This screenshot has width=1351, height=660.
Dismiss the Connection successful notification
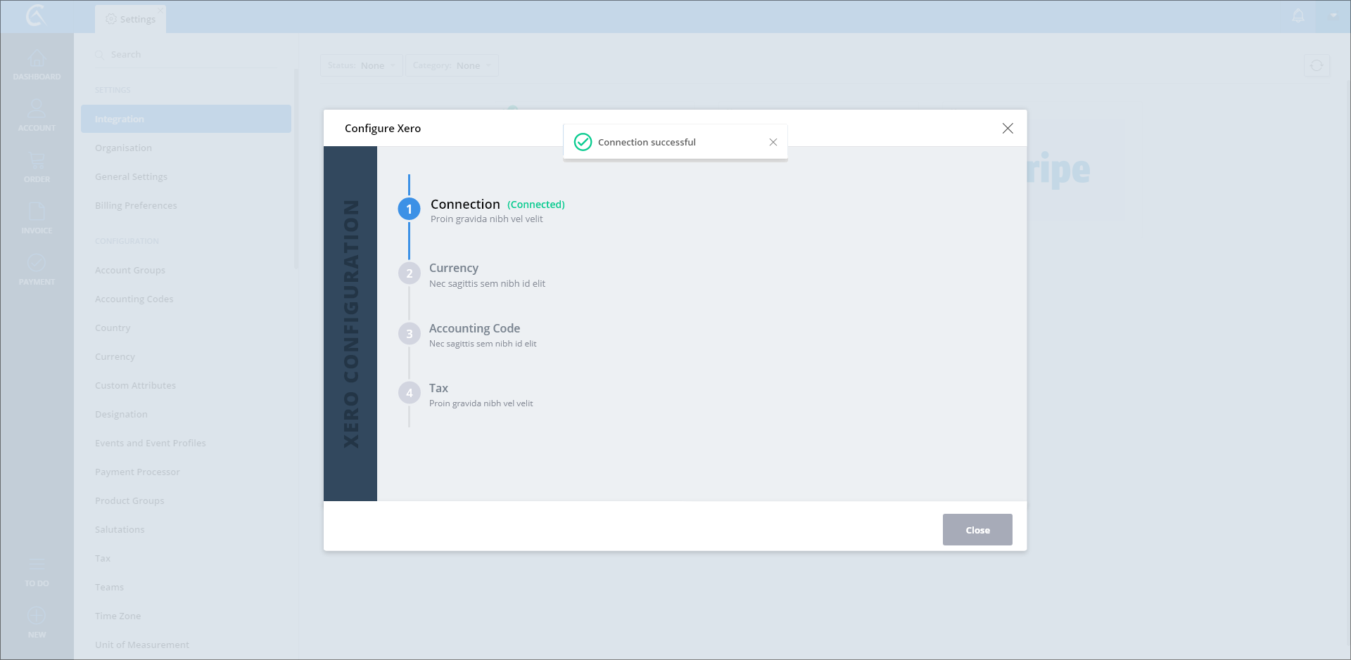click(x=773, y=142)
